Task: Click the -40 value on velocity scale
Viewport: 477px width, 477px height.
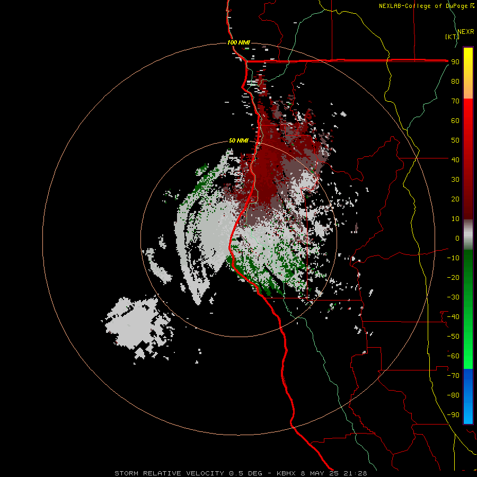Action: pos(453,317)
